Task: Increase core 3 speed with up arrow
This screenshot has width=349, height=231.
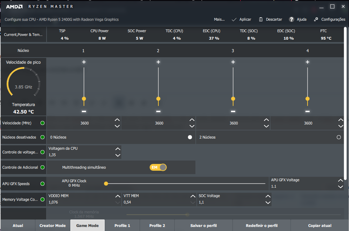Action: click(x=266, y=120)
